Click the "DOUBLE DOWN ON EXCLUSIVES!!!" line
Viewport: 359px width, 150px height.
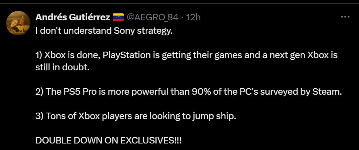[x=108, y=141]
